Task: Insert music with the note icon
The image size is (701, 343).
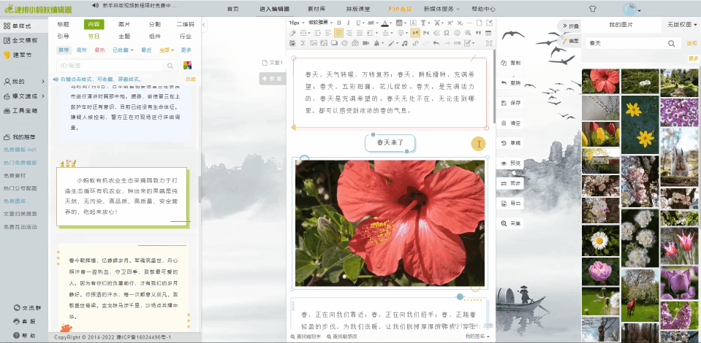Action: pyautogui.click(x=405, y=43)
